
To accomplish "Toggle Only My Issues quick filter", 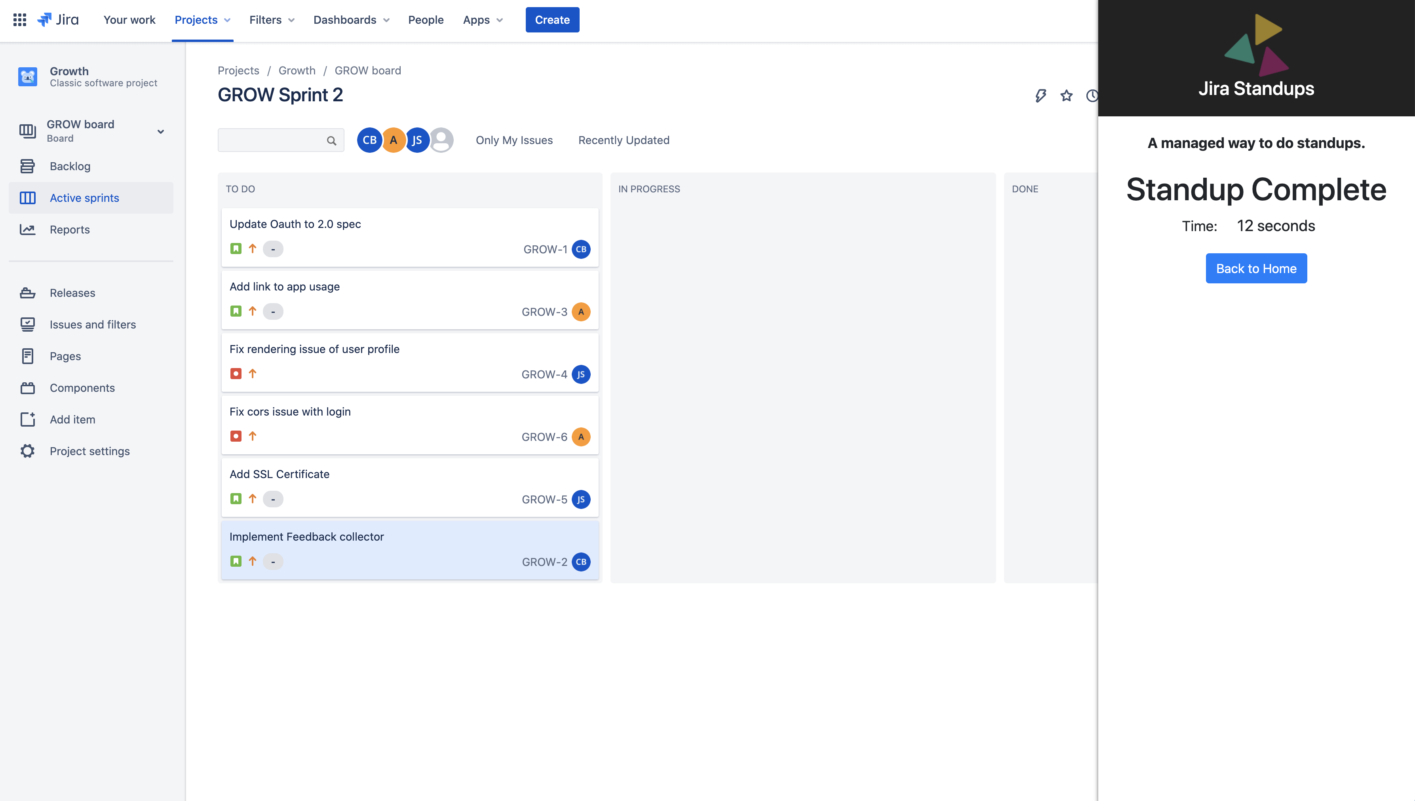I will [x=514, y=140].
